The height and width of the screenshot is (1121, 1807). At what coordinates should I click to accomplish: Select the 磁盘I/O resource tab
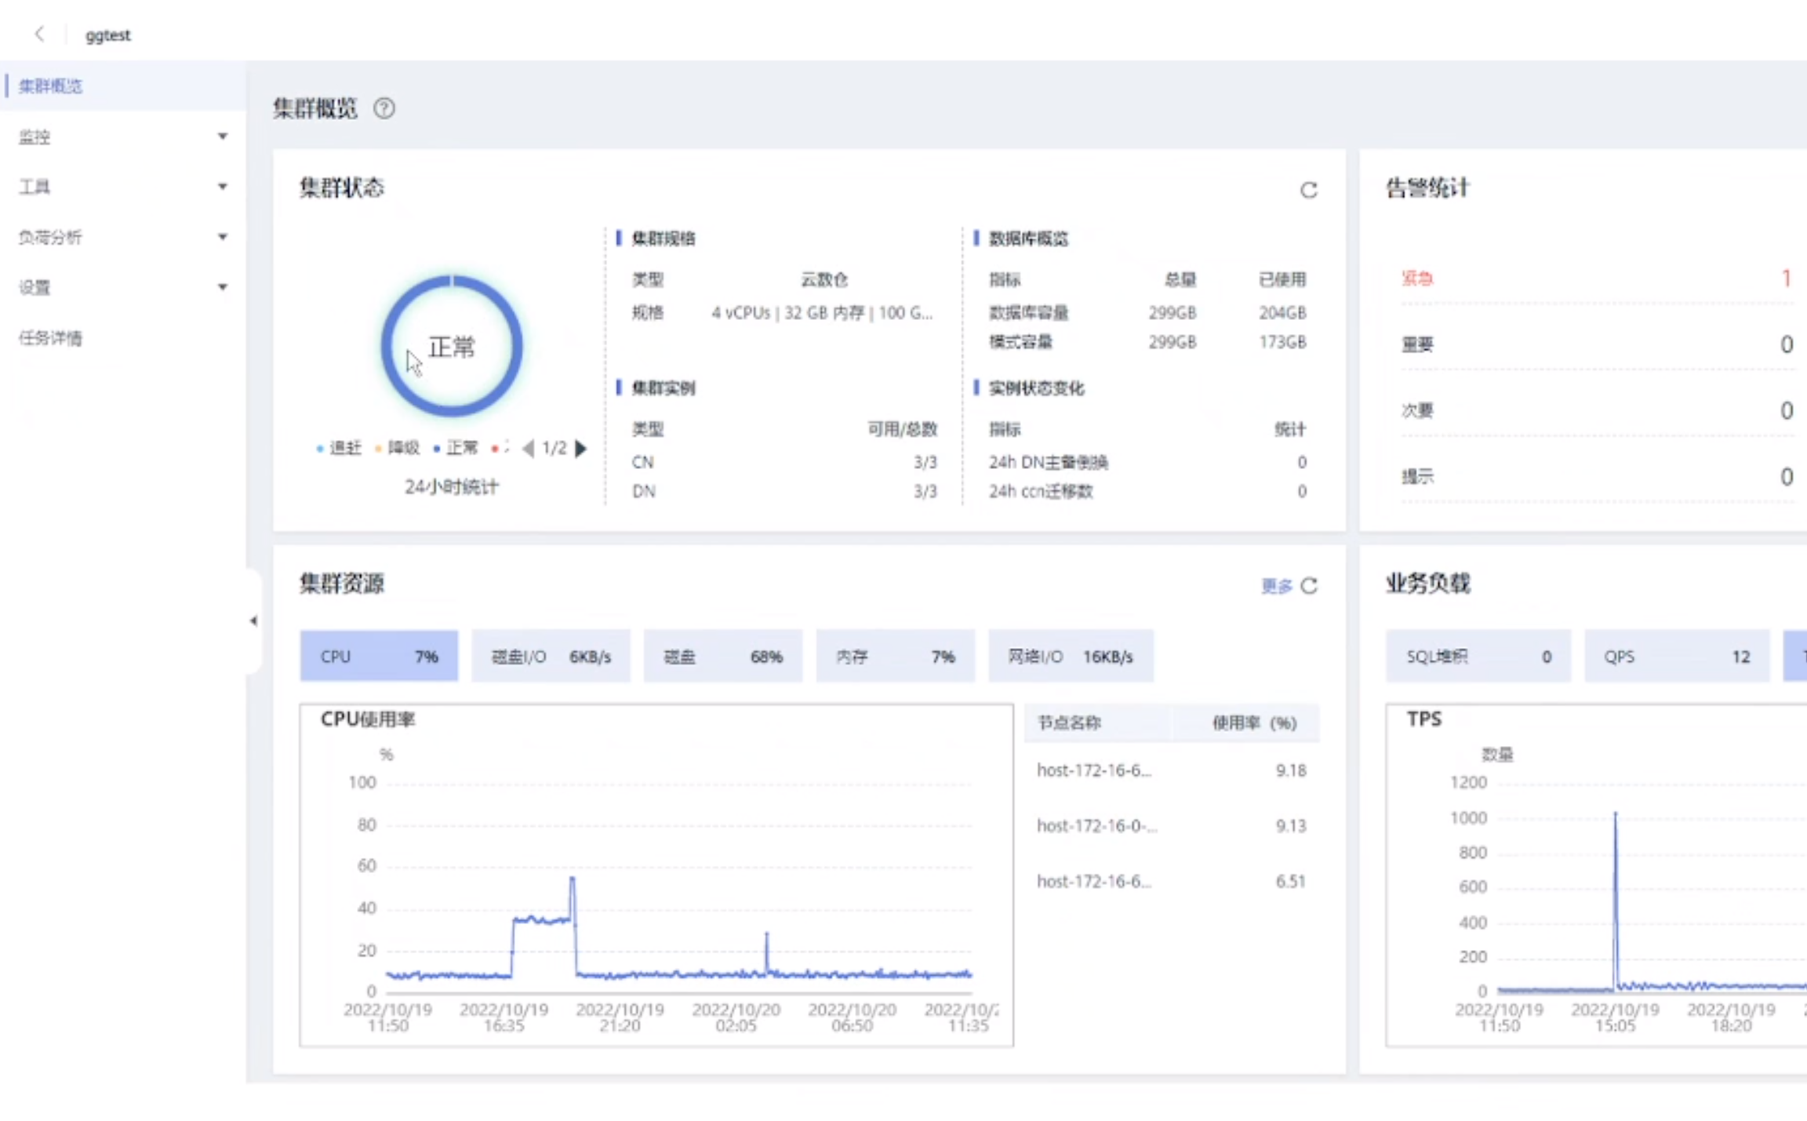click(551, 657)
